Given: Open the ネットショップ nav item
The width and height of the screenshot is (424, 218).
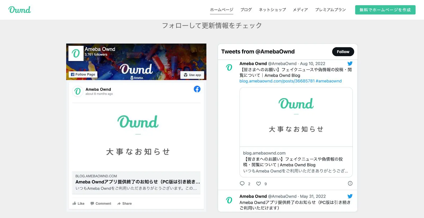Looking at the screenshot, I should coord(272,10).
